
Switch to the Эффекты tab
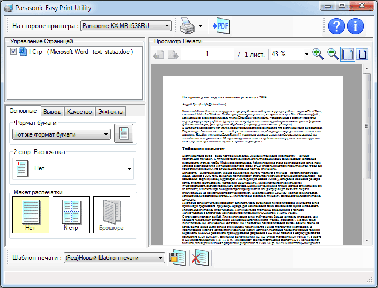point(111,112)
